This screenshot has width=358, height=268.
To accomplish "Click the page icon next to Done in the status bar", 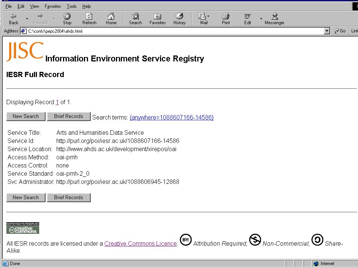I will pyautogui.click(x=5, y=264).
